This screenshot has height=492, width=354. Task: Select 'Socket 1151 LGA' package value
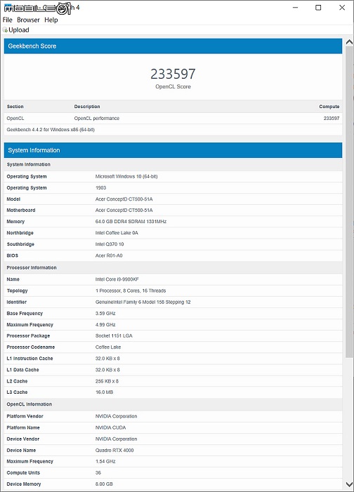pos(114,335)
